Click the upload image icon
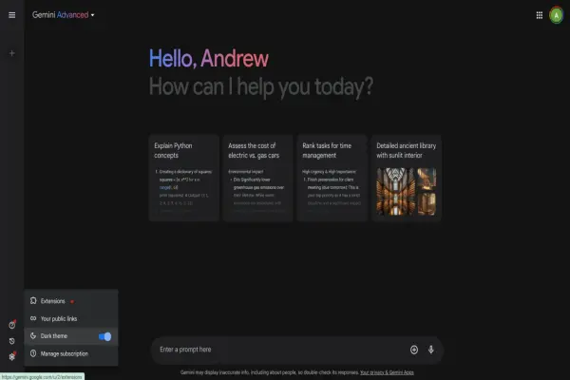The image size is (570, 380). 413,350
